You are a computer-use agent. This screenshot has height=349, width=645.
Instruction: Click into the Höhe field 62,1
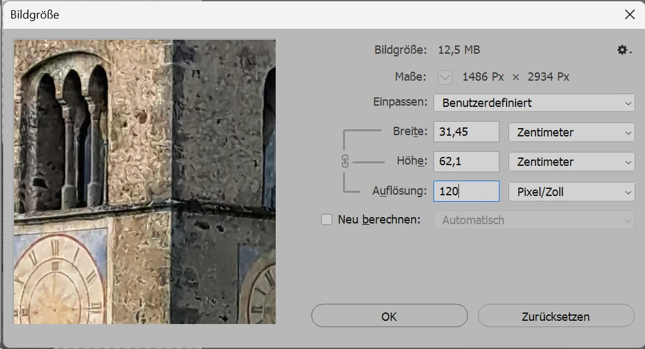pos(466,161)
